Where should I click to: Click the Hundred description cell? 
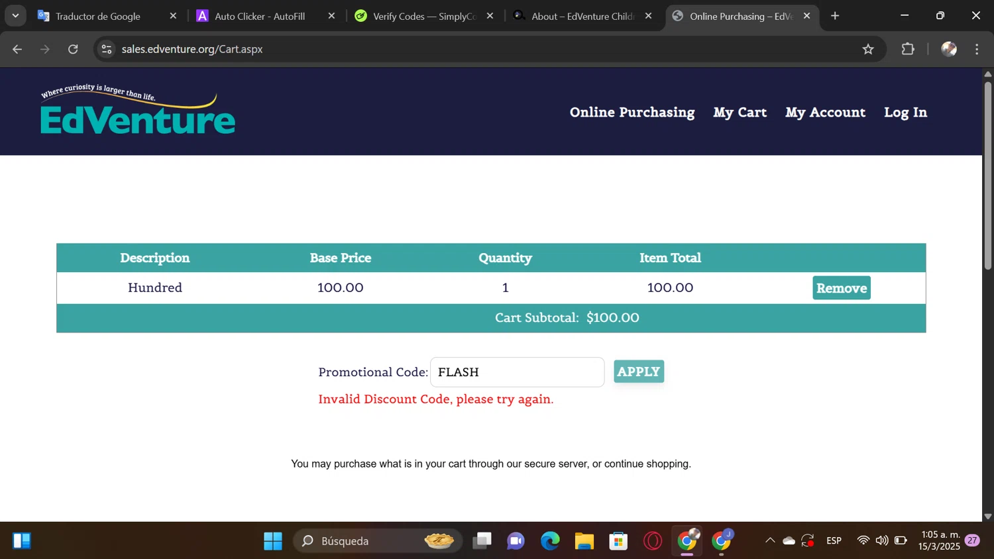tap(155, 287)
